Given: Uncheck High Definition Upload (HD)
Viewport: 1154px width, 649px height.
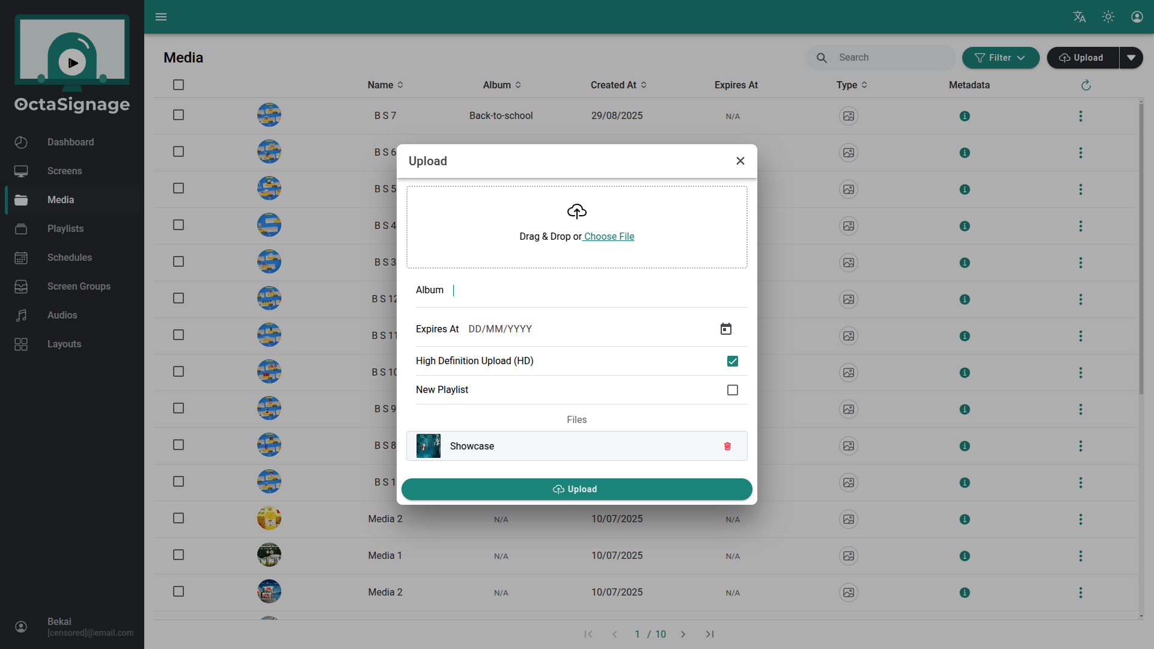Looking at the screenshot, I should (732, 361).
